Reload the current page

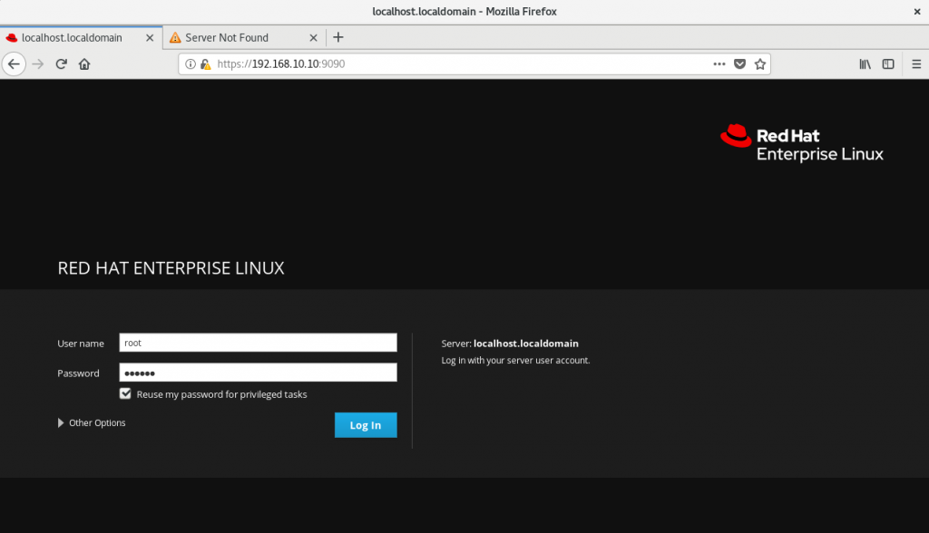[x=62, y=64]
